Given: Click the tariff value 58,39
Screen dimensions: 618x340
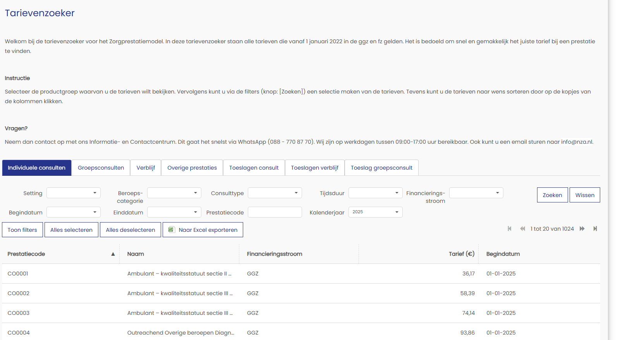Looking at the screenshot, I should 467,293.
